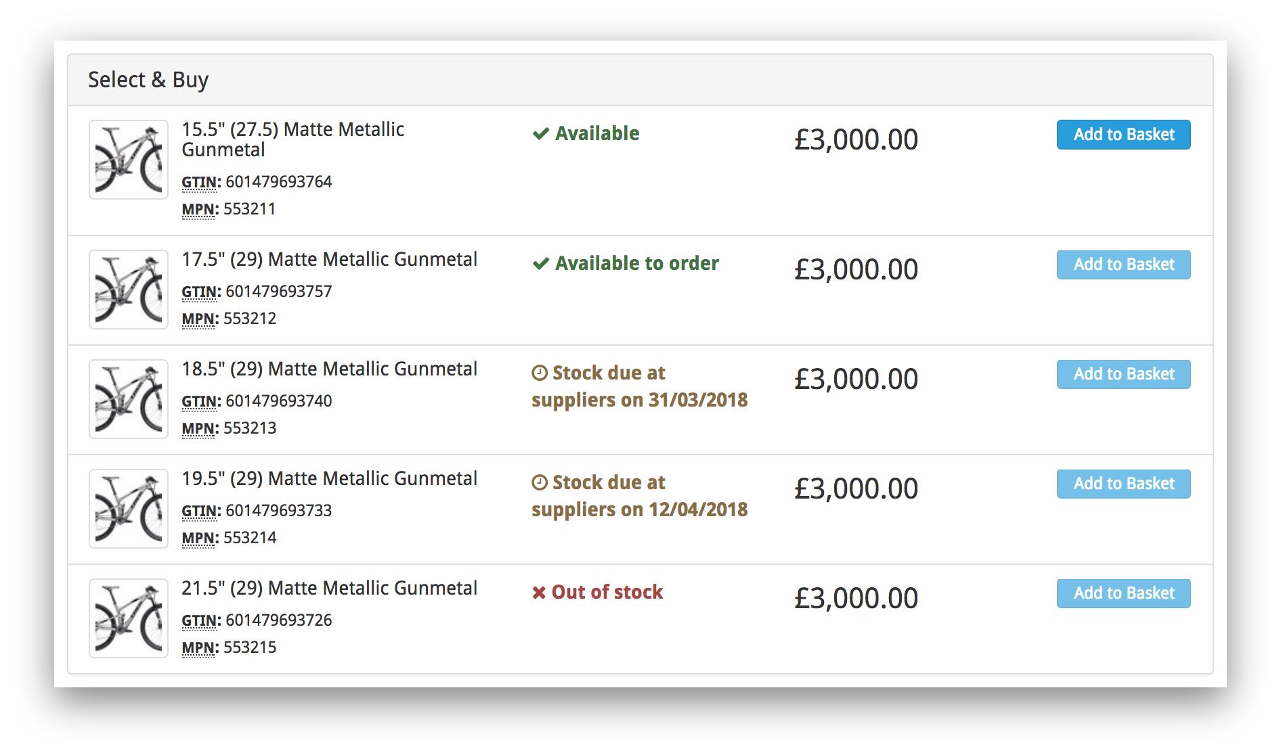
Task: Click the red Out of stock cross icon
Action: [539, 593]
